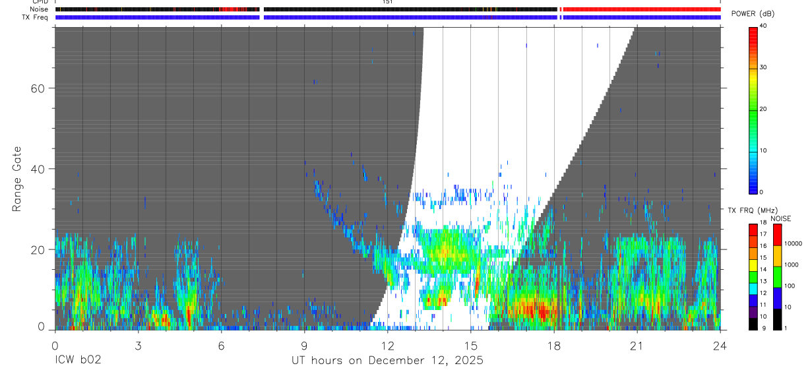
Task: Click the POWER (dB) colorbar title
Action: tap(753, 14)
